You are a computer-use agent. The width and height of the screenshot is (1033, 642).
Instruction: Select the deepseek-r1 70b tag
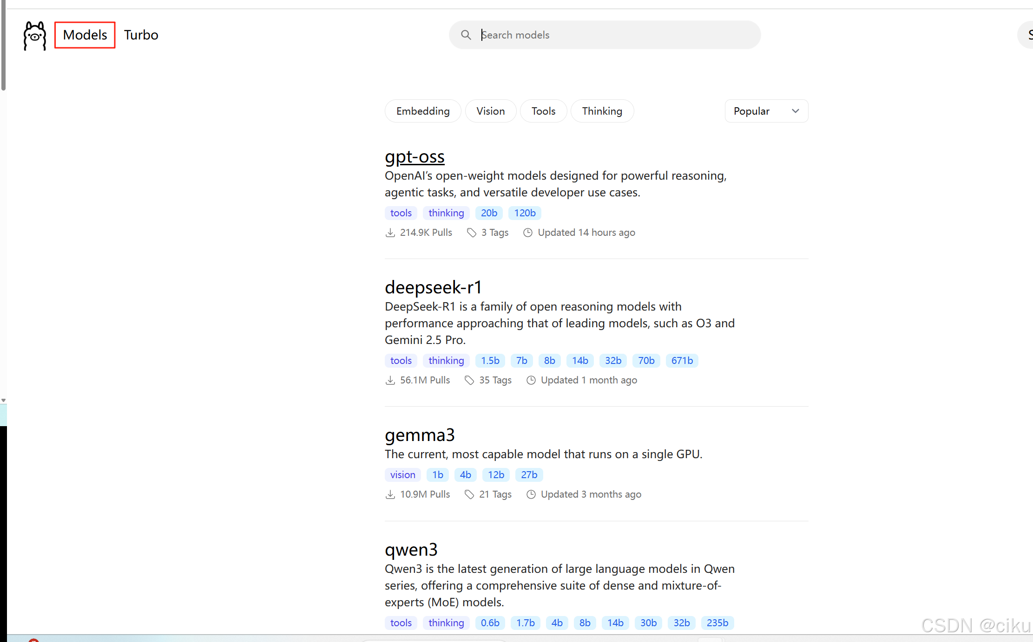tap(646, 361)
